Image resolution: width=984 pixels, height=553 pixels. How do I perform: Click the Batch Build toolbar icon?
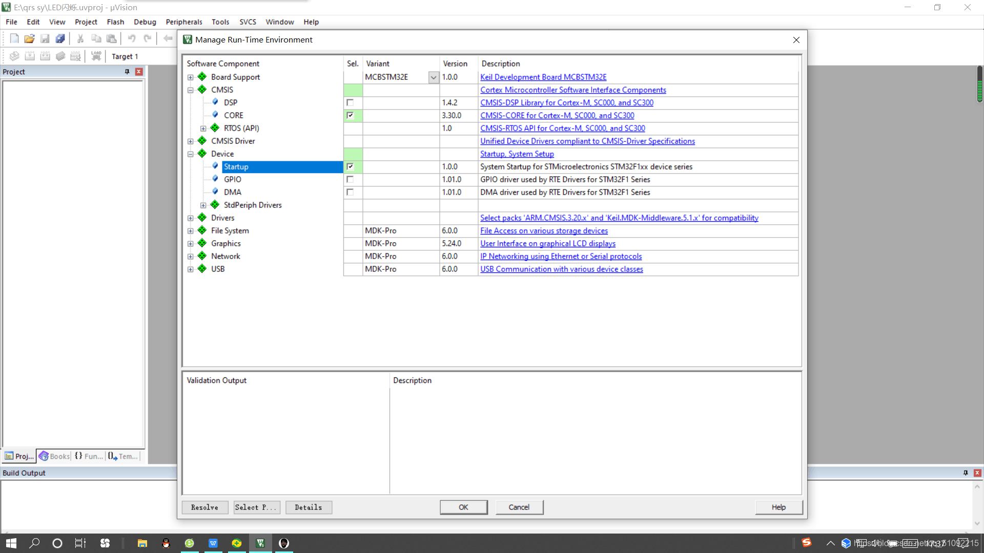(x=60, y=56)
